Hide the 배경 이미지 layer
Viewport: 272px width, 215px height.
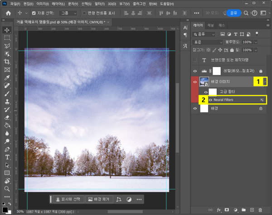(x=195, y=82)
